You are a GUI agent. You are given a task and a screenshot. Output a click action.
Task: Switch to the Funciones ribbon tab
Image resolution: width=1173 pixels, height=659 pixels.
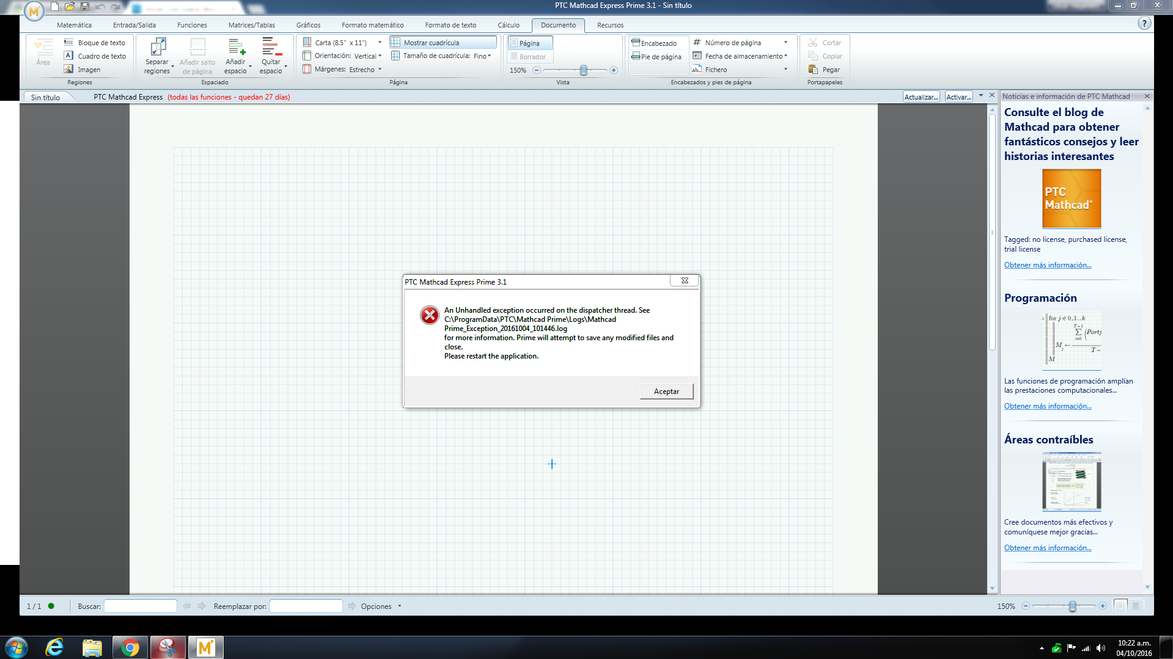click(192, 25)
